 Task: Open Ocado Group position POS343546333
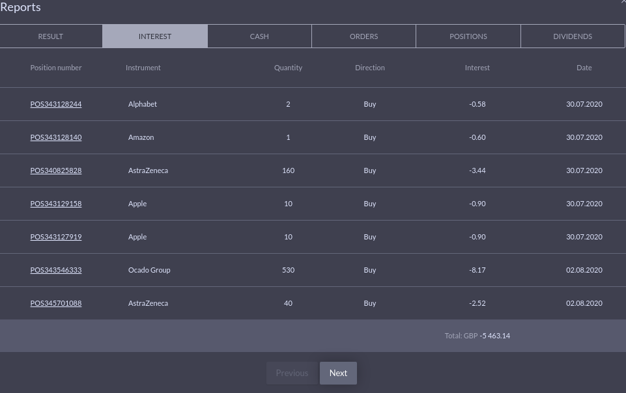click(x=56, y=270)
